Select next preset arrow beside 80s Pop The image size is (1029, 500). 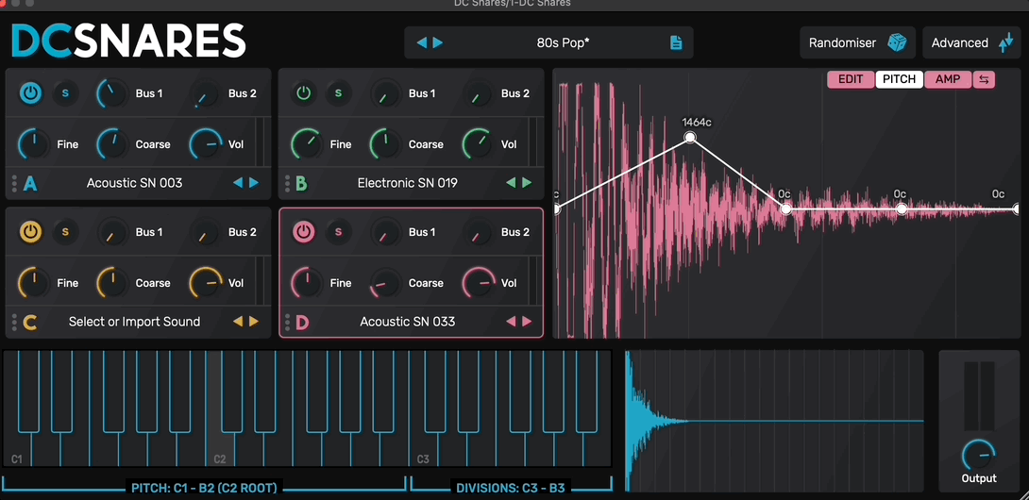coord(437,42)
